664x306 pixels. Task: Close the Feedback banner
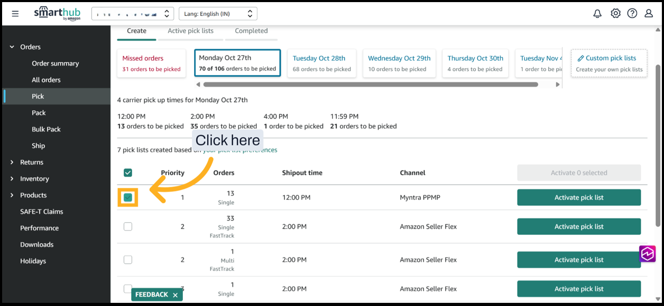tap(176, 295)
